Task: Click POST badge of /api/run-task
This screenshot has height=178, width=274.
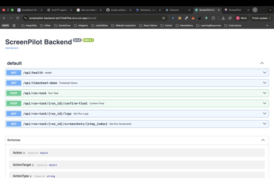Action: (x=14, y=93)
